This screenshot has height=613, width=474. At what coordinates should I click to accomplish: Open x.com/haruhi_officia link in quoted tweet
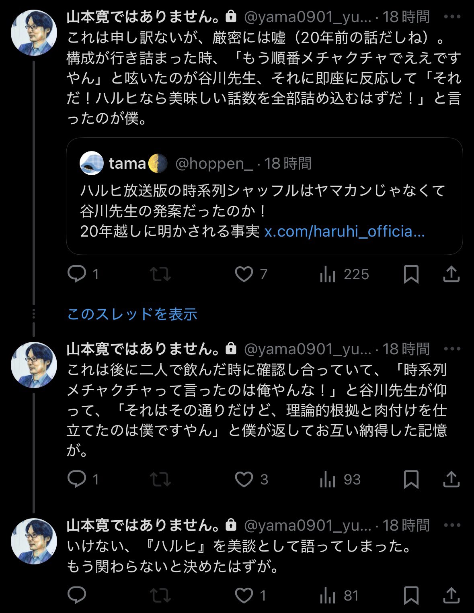point(344,231)
